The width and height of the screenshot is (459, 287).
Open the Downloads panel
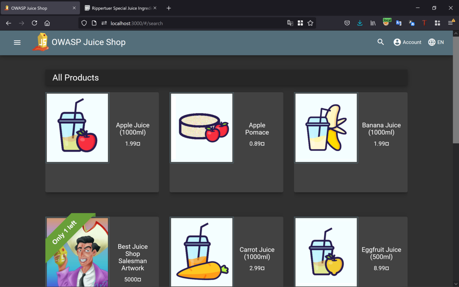point(360,23)
